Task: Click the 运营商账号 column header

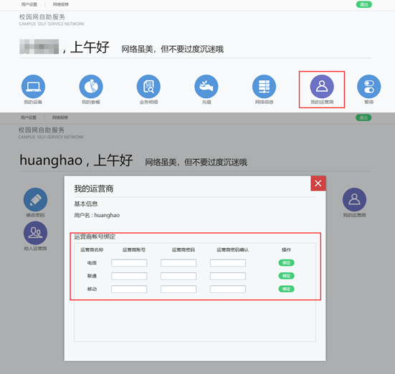Action: [134, 250]
